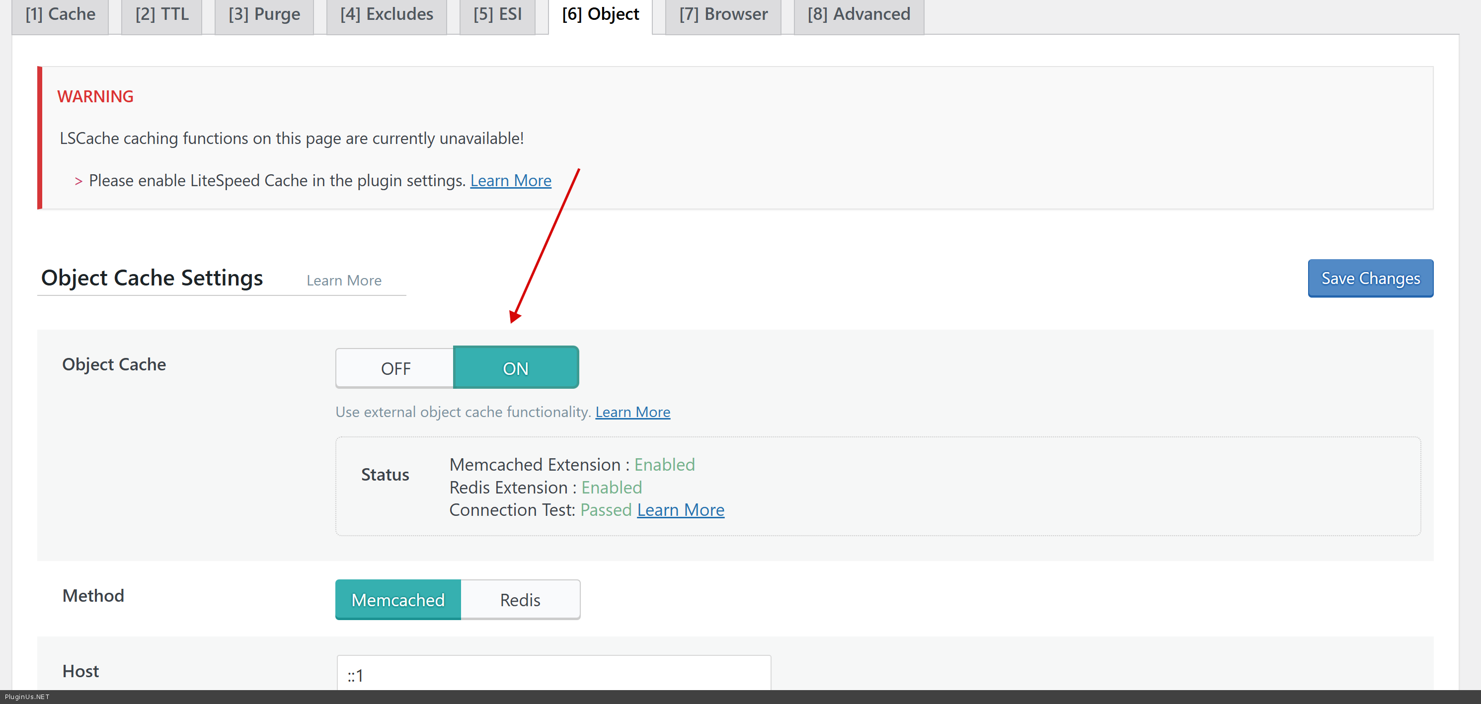Open the [5] ESI tab

pos(497,14)
